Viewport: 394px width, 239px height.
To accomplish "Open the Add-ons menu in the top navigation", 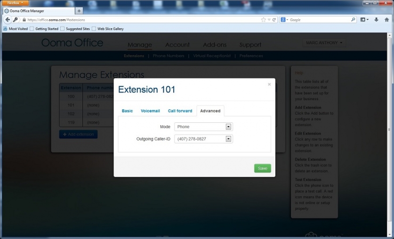I will [x=215, y=45].
